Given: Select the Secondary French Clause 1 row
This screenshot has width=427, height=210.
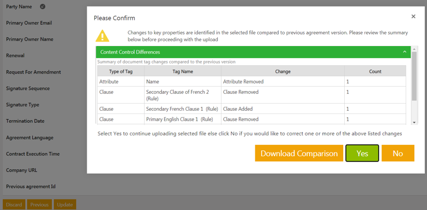Looking at the screenshot, I should pyautogui.click(x=252, y=109).
